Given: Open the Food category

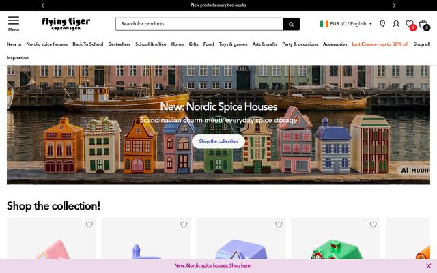Looking at the screenshot, I should pyautogui.click(x=208, y=44).
